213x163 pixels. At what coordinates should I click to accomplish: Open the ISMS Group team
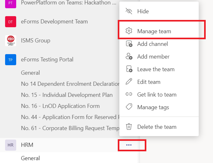36,41
